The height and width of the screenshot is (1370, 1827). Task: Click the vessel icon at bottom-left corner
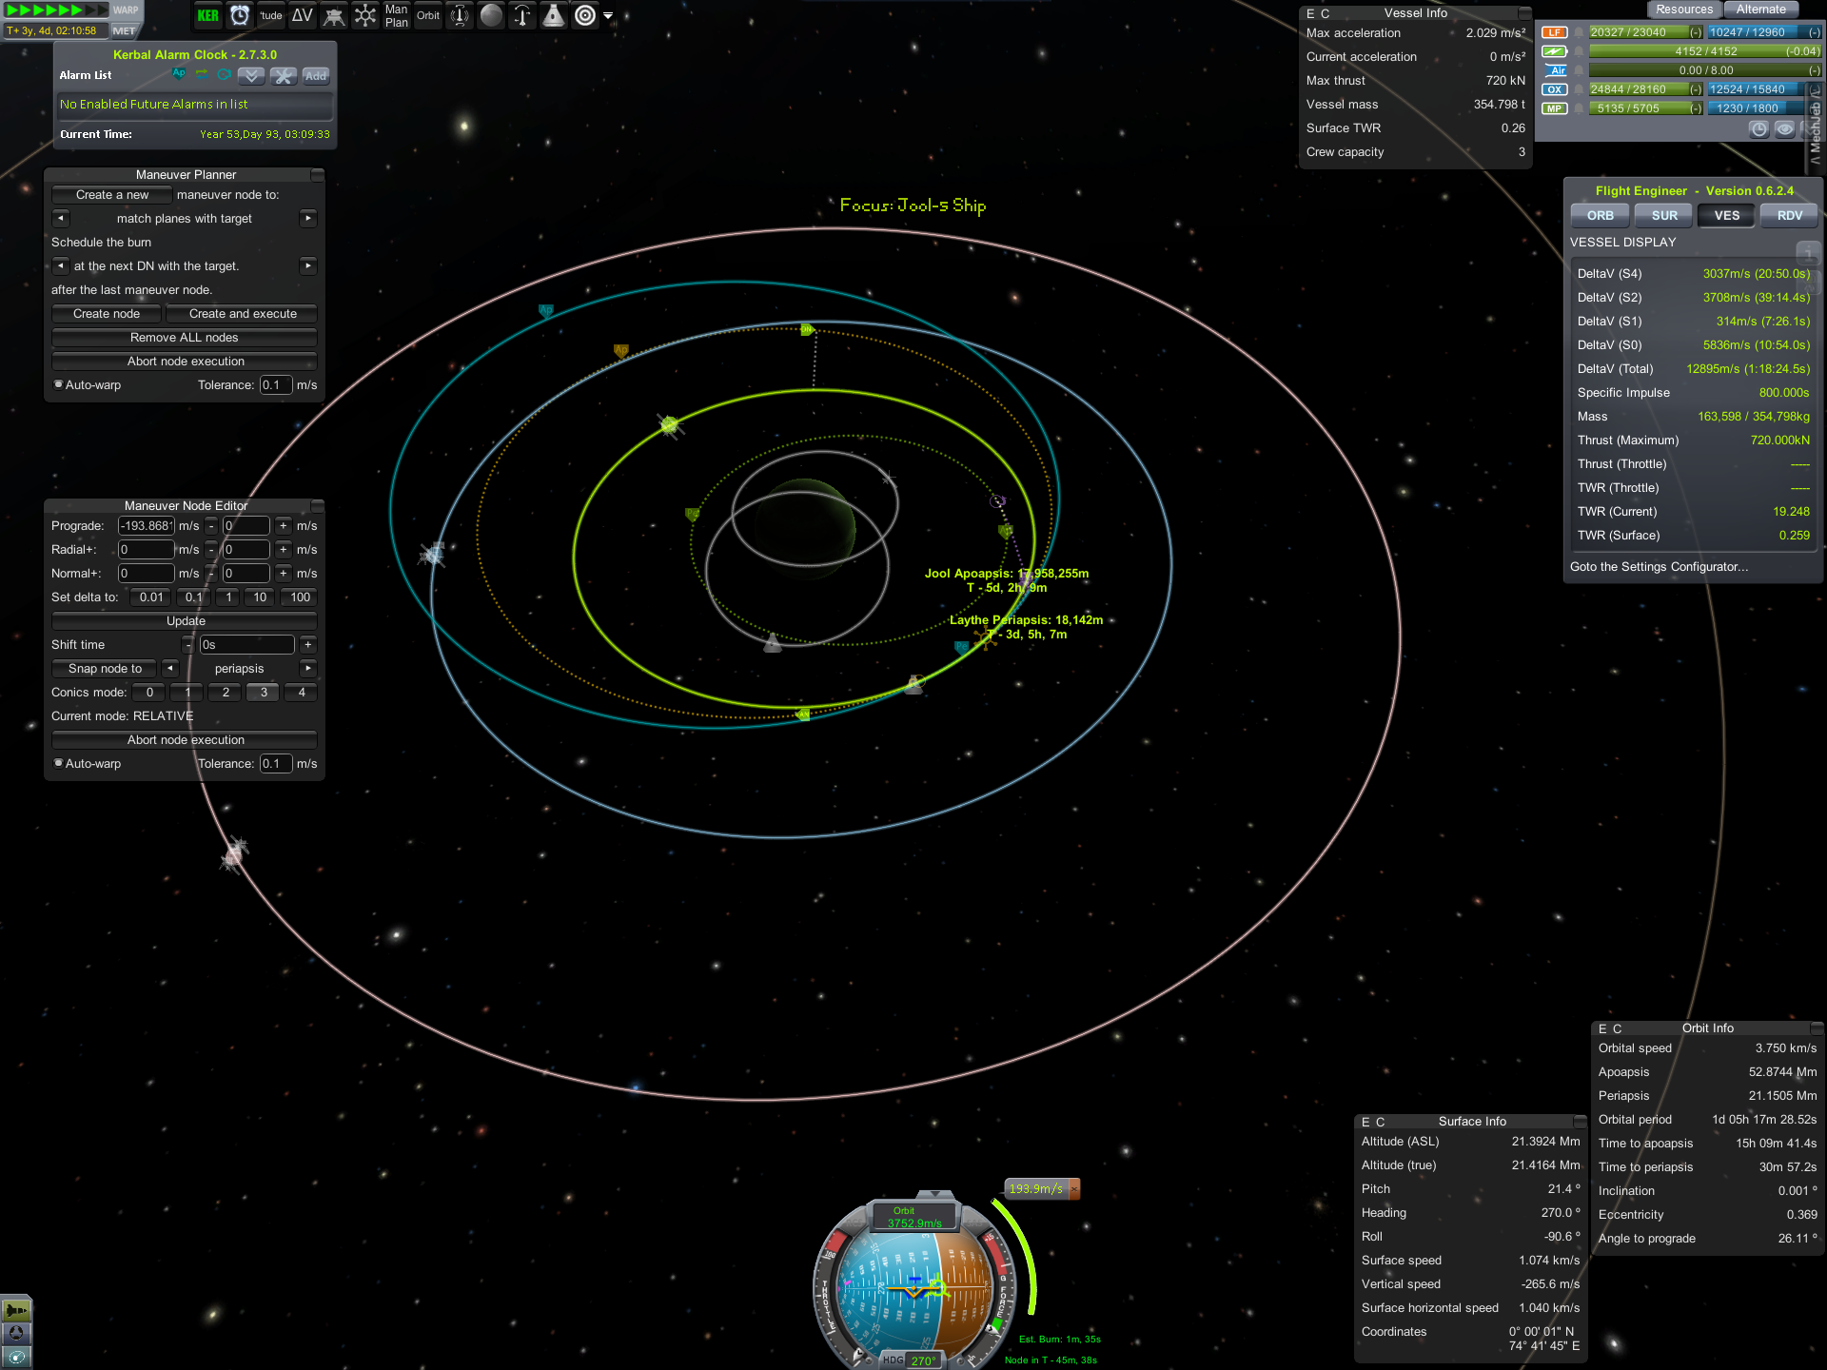[16, 1310]
